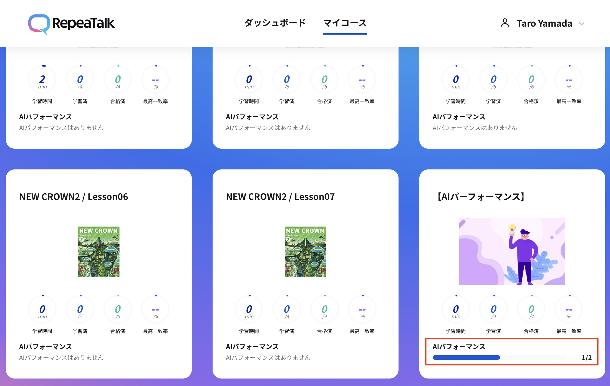Viewport: 610px width, 386px height.
Task: Click 【AIパーフォーマンス】 card 最高一致率 circle
Action: pyautogui.click(x=569, y=309)
